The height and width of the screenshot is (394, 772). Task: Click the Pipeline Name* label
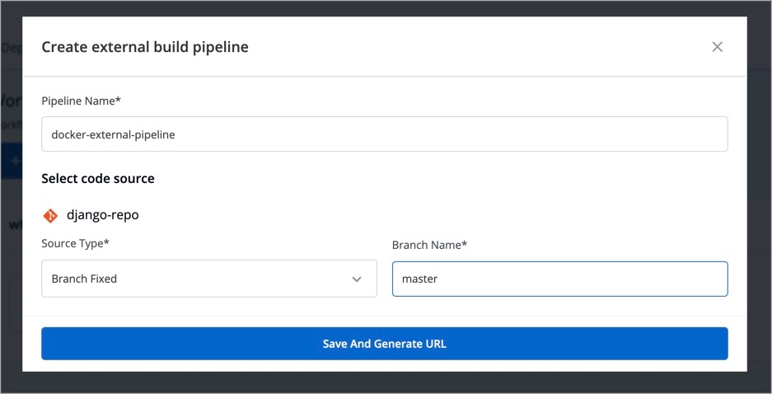82,101
